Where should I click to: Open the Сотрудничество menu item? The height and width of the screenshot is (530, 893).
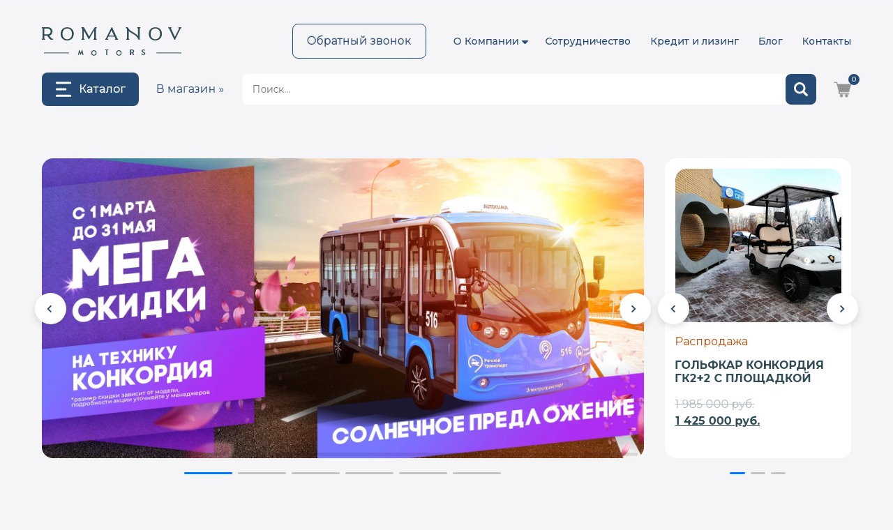588,41
